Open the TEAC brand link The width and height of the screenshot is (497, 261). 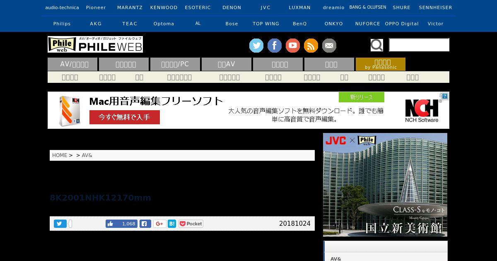click(x=130, y=24)
